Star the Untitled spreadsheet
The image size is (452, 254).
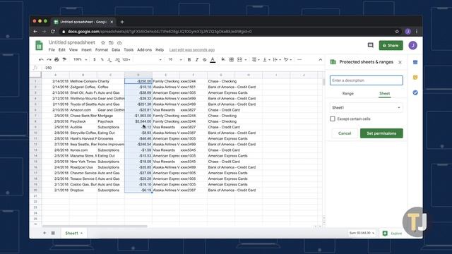click(x=103, y=42)
